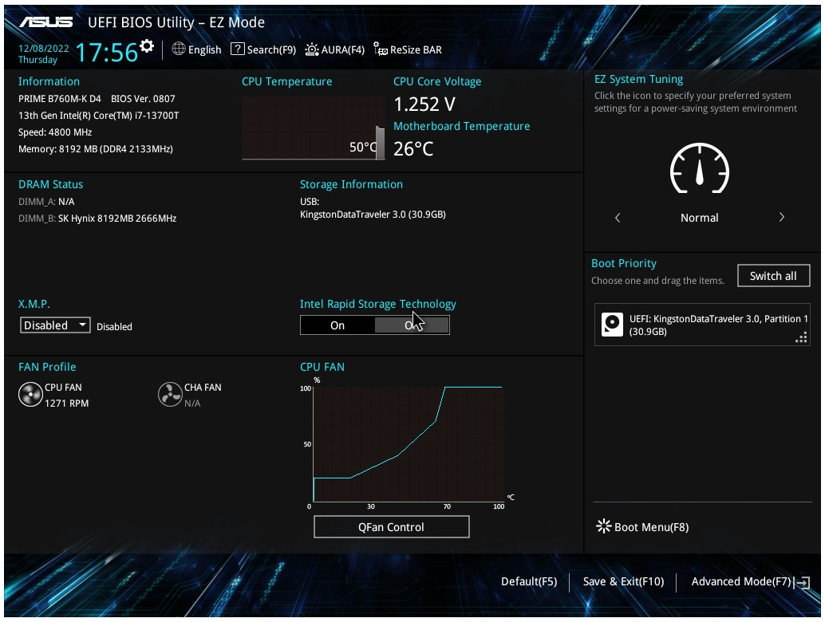Click the Speed: 4800 MHz text

[55, 132]
